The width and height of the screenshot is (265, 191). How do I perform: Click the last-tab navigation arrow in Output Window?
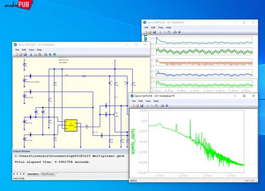(24, 174)
